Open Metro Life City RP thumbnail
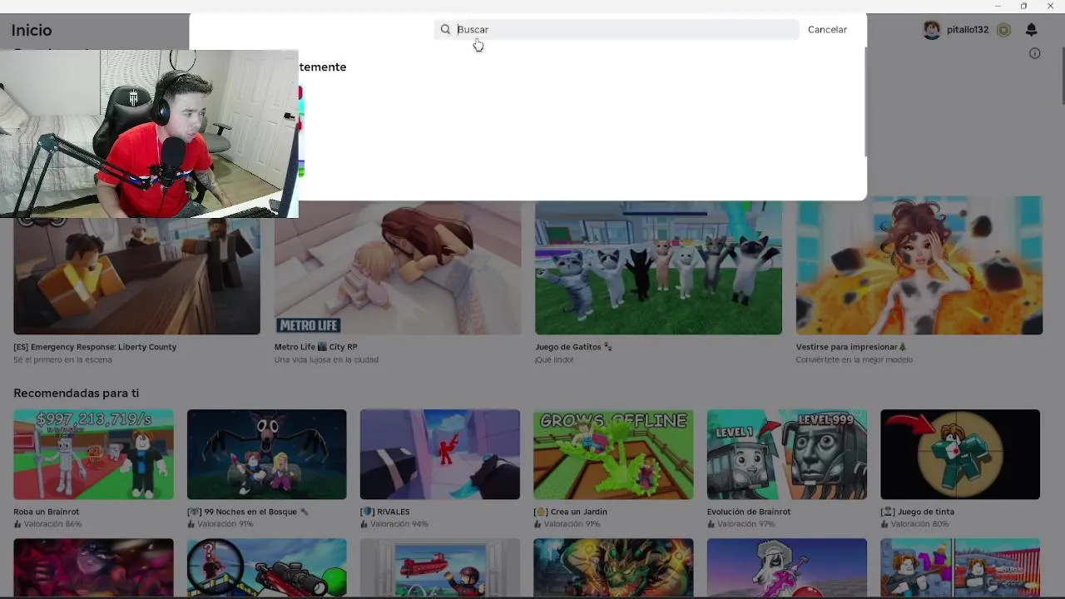The height and width of the screenshot is (599, 1065). click(398, 268)
